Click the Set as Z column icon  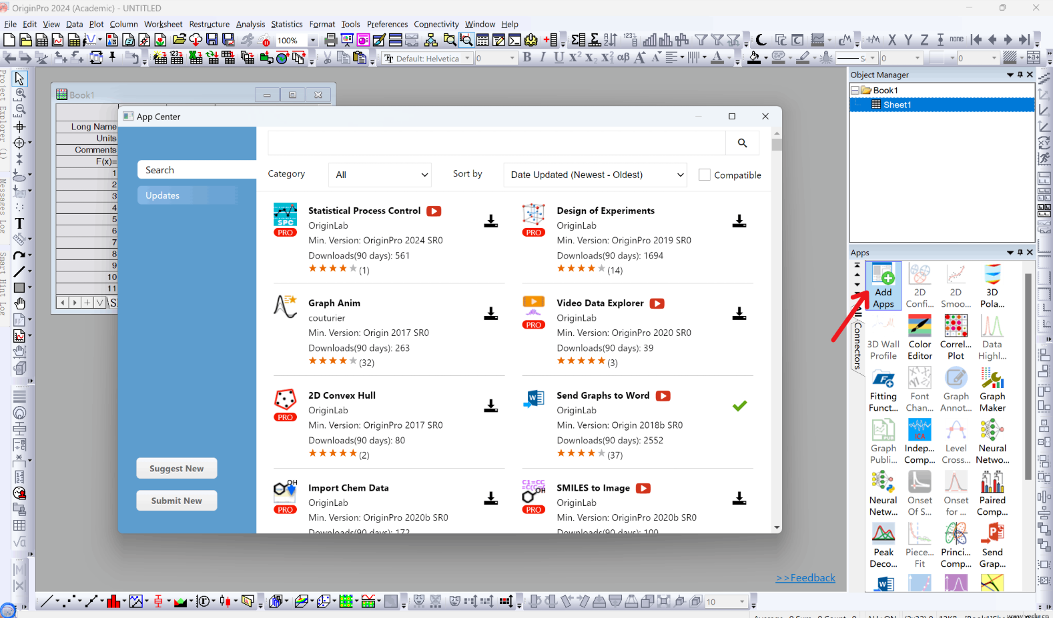[x=924, y=40]
